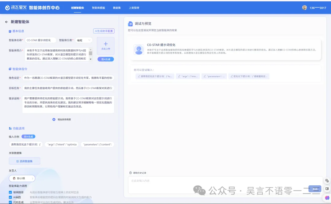This screenshot has height=204, width=331.
Task: Click username 136****3017
Action: point(318,8)
